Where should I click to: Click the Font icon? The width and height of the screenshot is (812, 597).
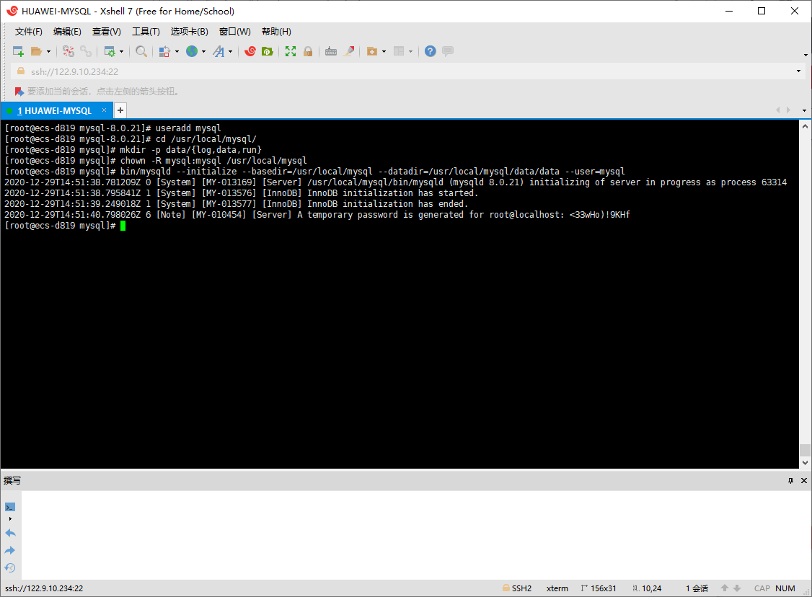[219, 51]
